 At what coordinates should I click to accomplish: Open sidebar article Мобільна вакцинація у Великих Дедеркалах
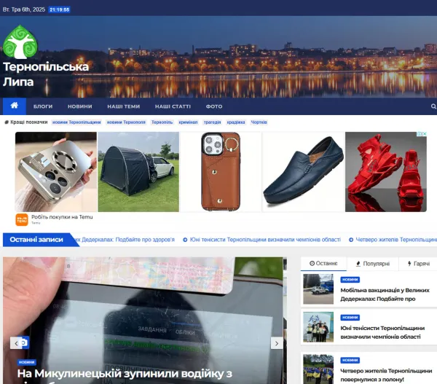point(385,294)
